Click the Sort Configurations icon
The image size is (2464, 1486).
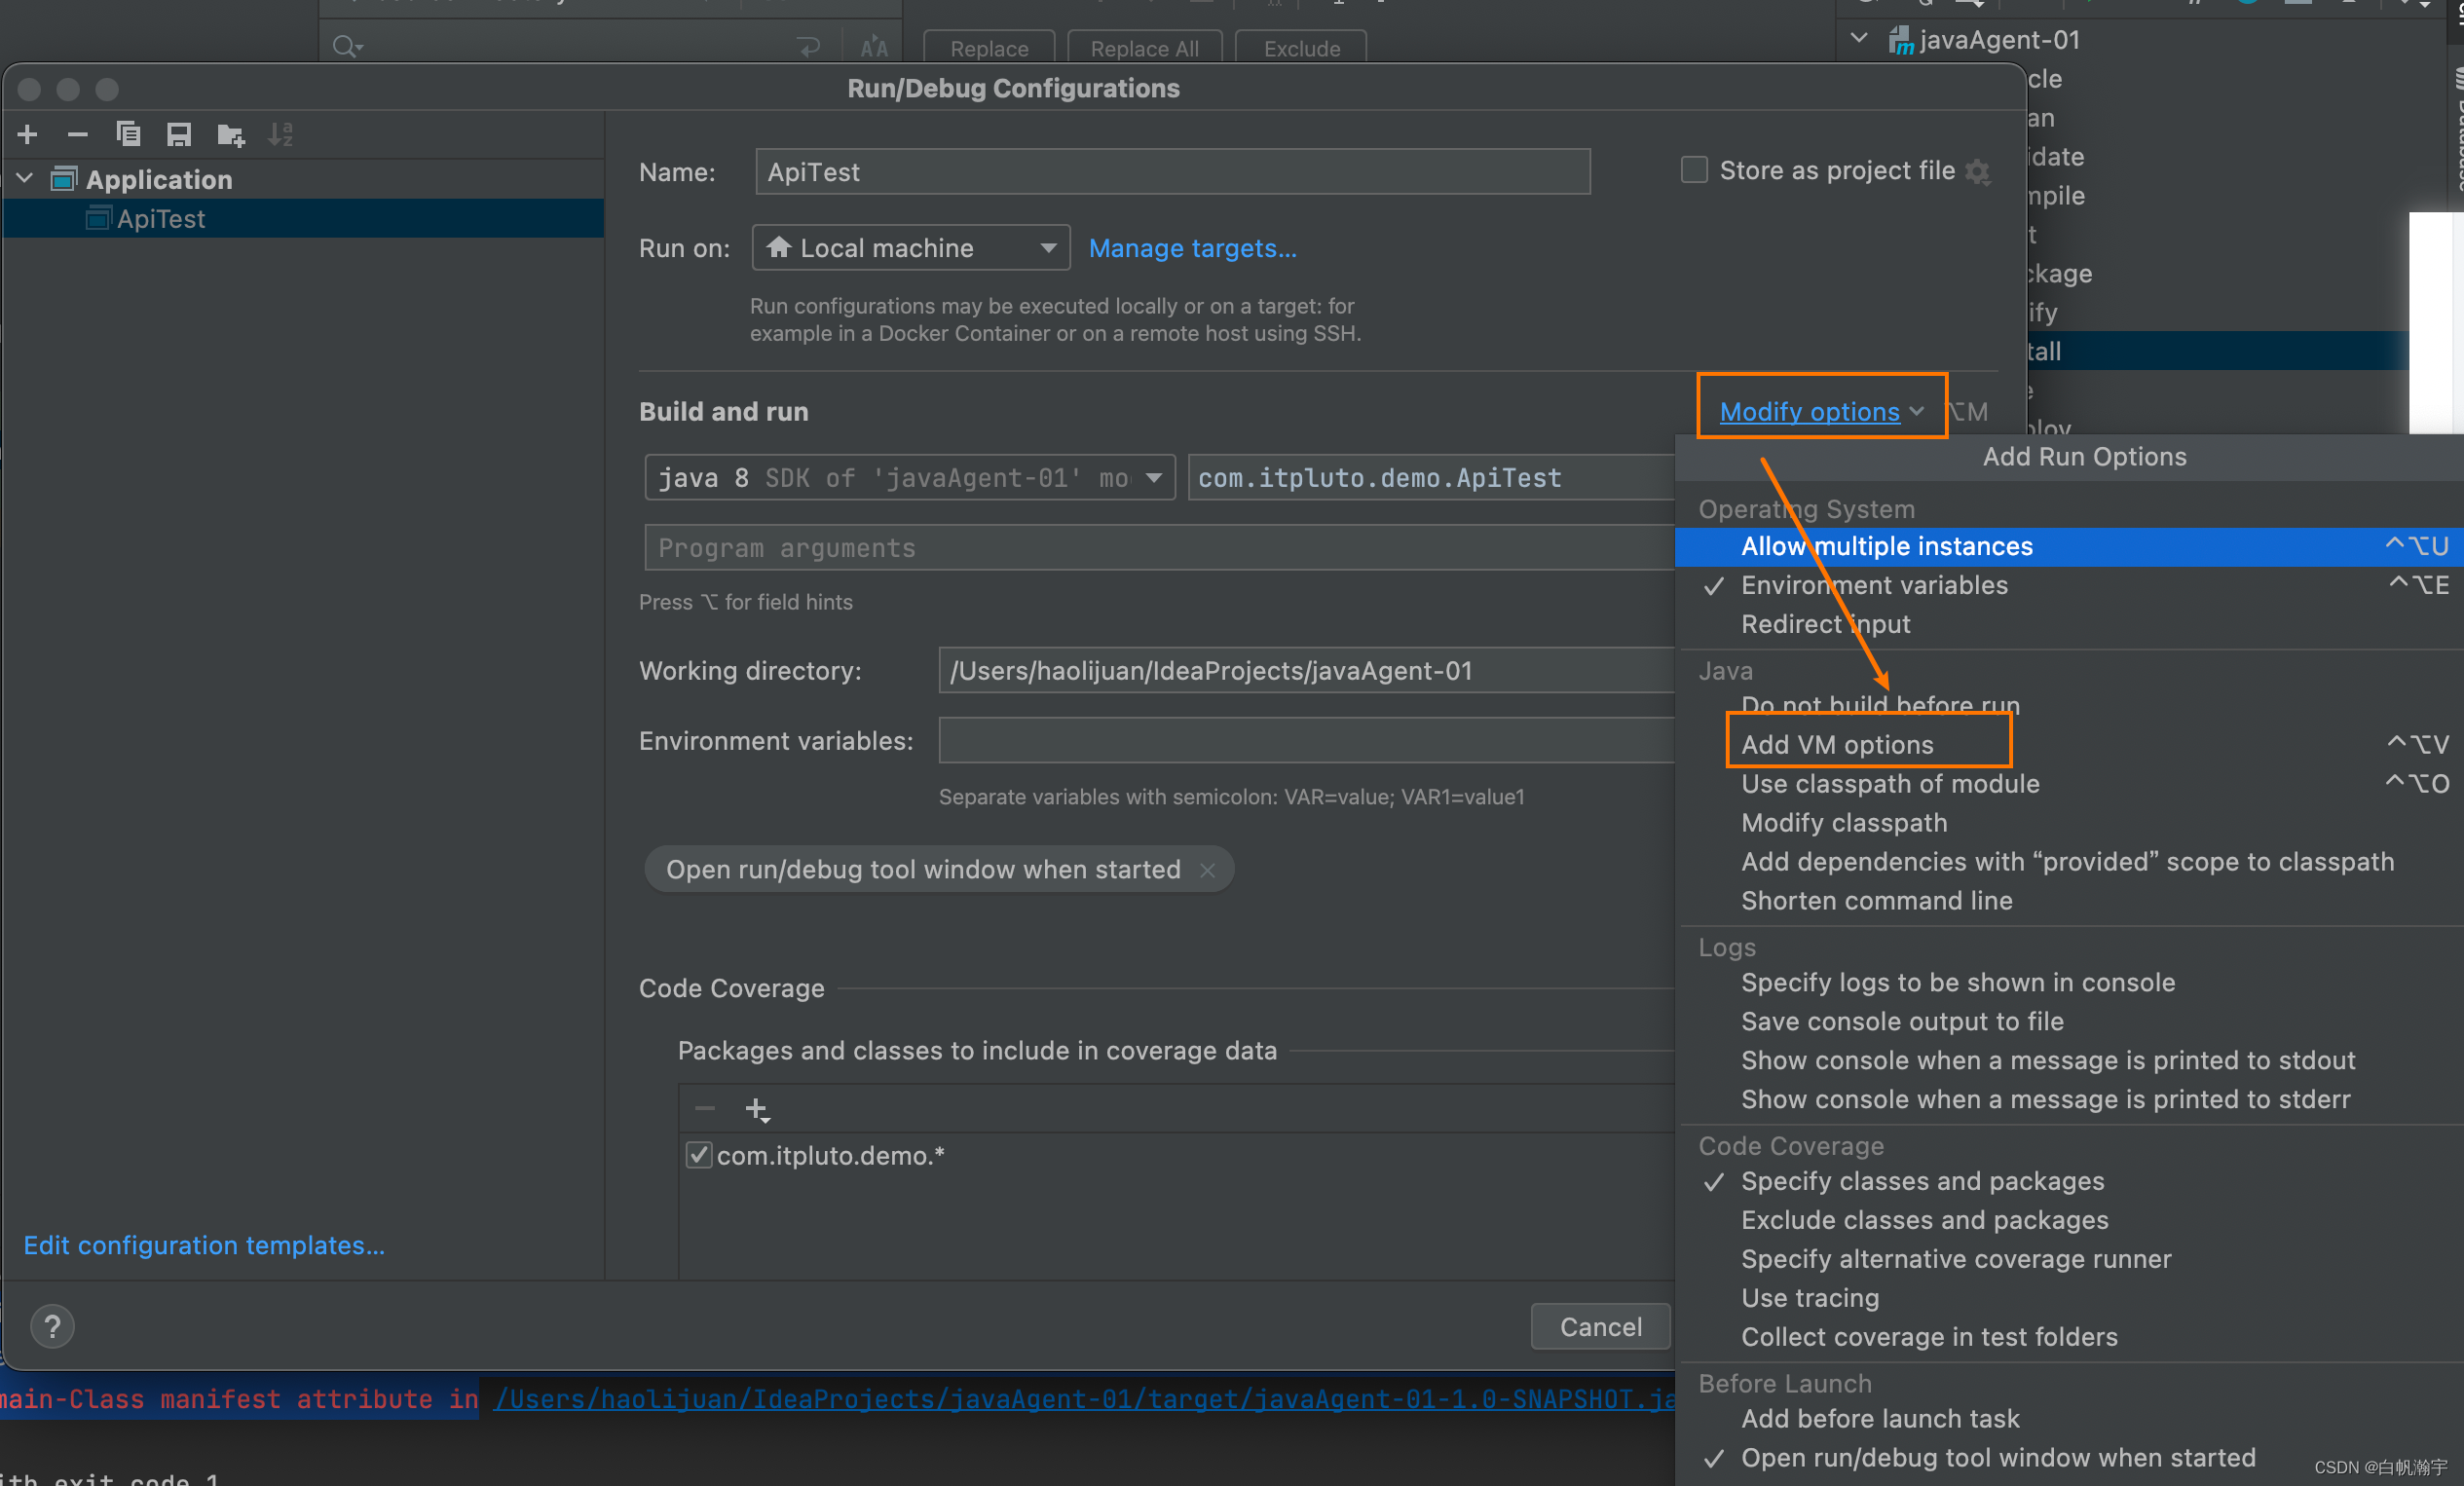tap(281, 134)
